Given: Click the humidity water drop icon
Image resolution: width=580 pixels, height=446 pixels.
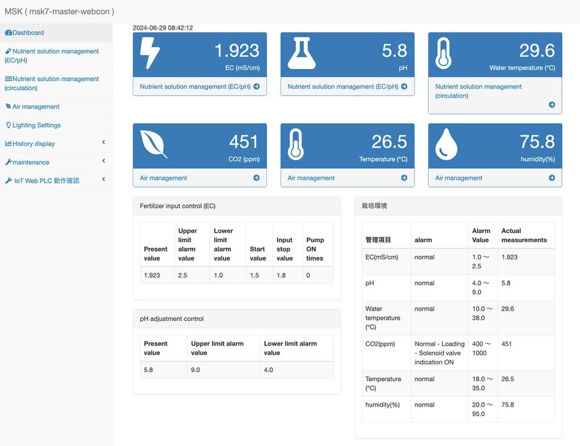Looking at the screenshot, I should 446,145.
